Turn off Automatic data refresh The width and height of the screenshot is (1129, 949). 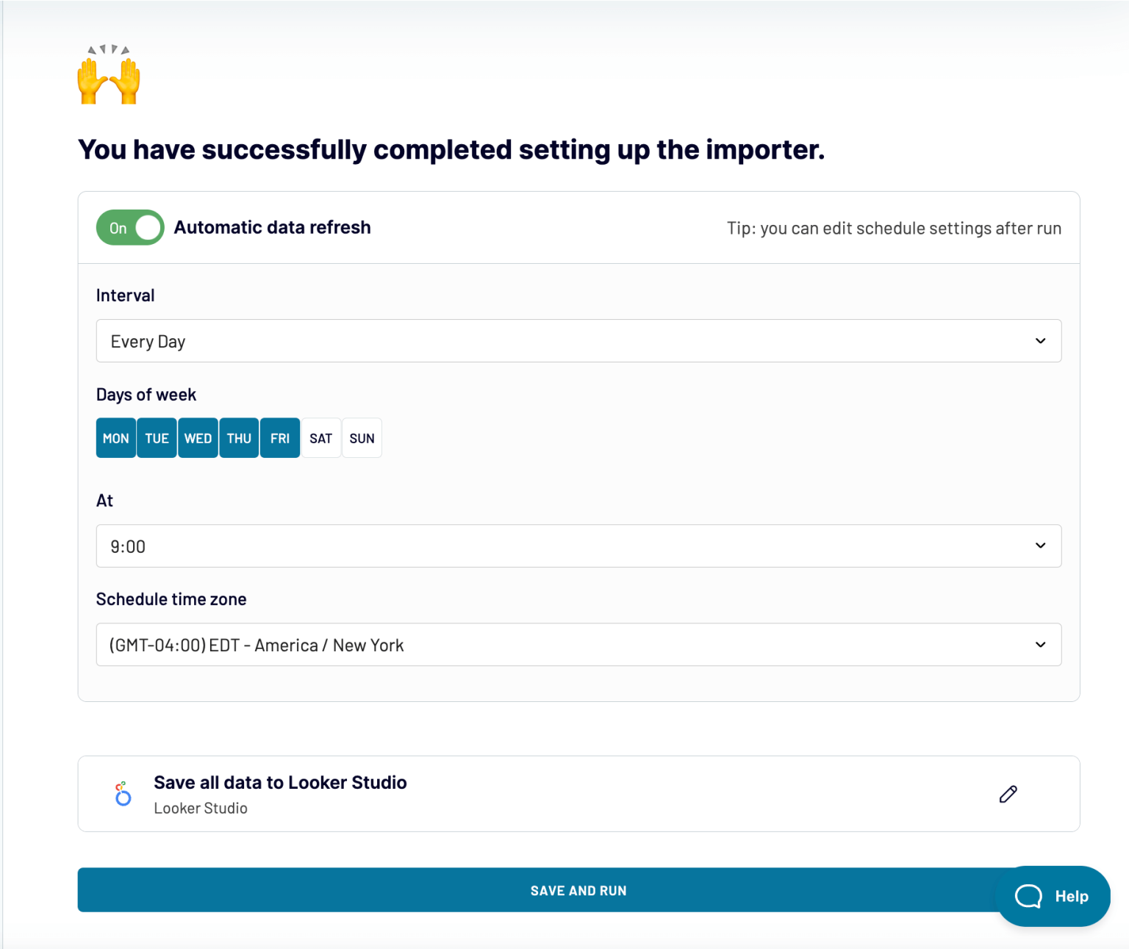[x=129, y=227]
